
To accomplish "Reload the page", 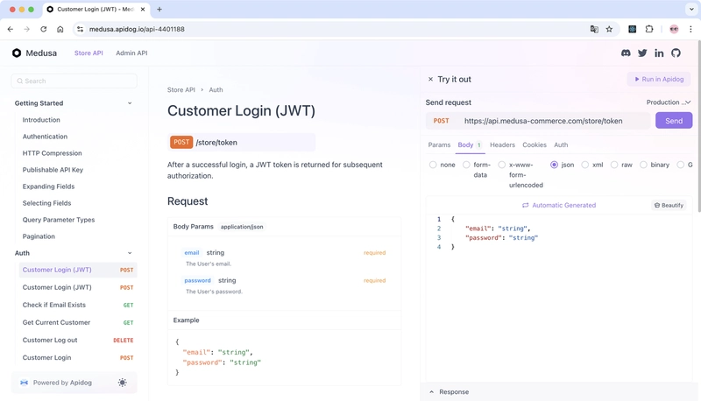I will point(43,29).
